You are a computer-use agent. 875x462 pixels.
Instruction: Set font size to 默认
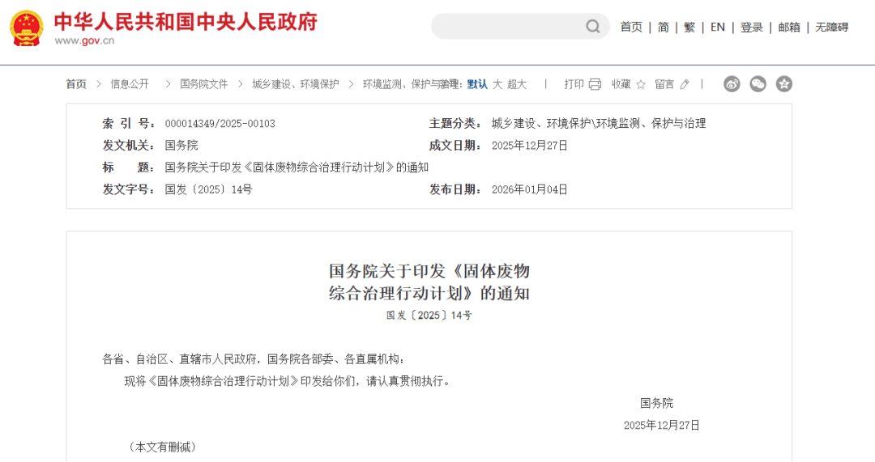(x=477, y=84)
